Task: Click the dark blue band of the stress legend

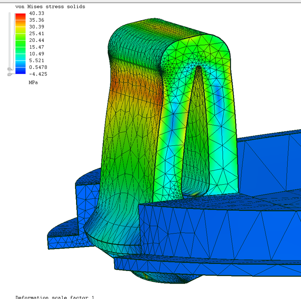Action: (21, 71)
